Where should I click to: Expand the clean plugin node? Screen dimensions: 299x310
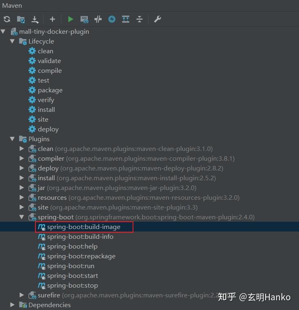[x=22, y=148]
